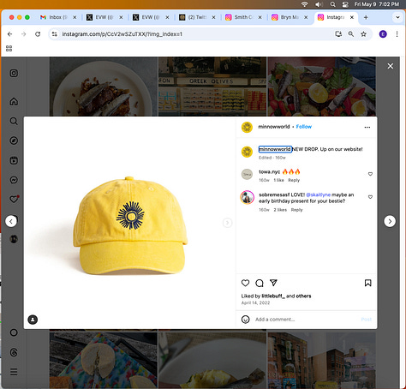Image resolution: width=406 pixels, height=389 pixels.
Task: Reload the page
Action: (38, 34)
